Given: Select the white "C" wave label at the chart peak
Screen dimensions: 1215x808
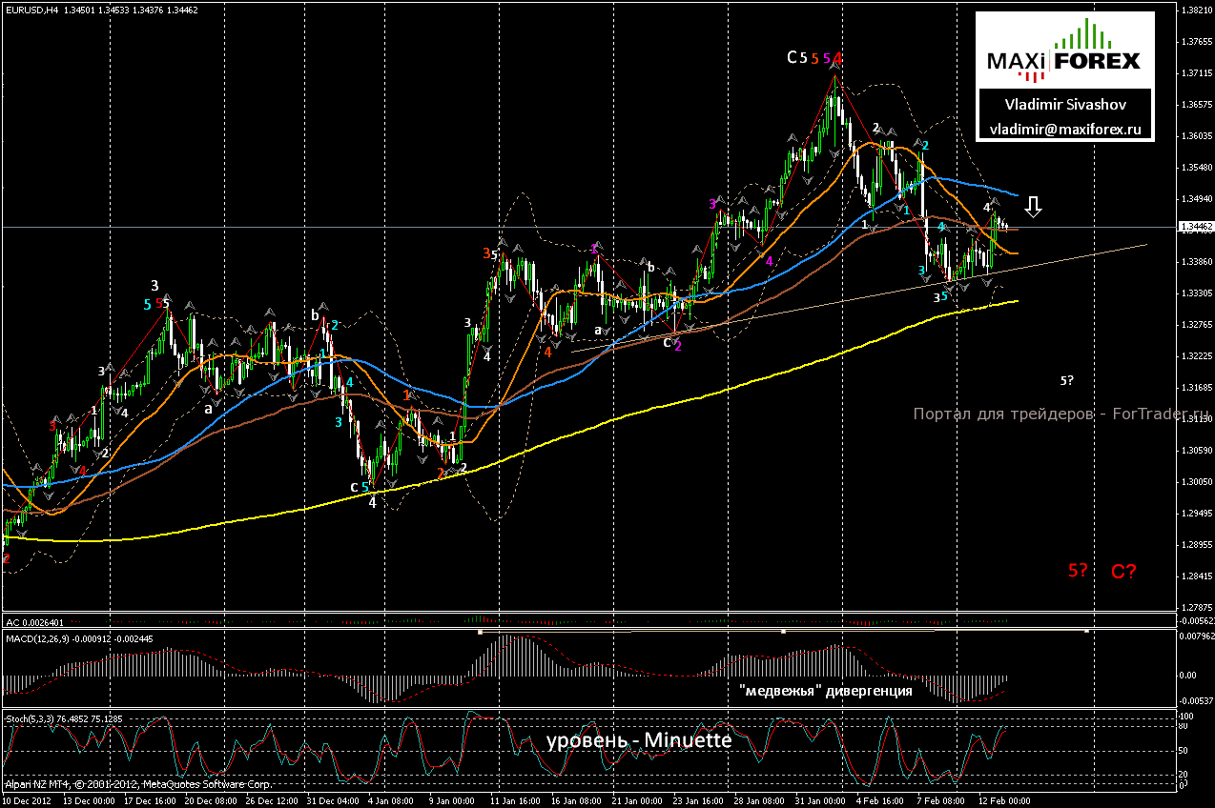Looking at the screenshot, I should pyautogui.click(x=792, y=57).
